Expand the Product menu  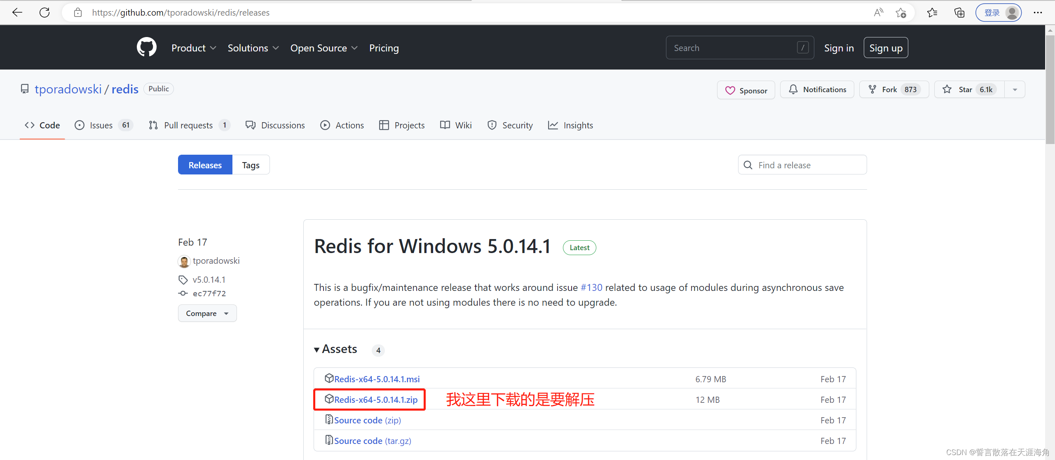pos(194,48)
